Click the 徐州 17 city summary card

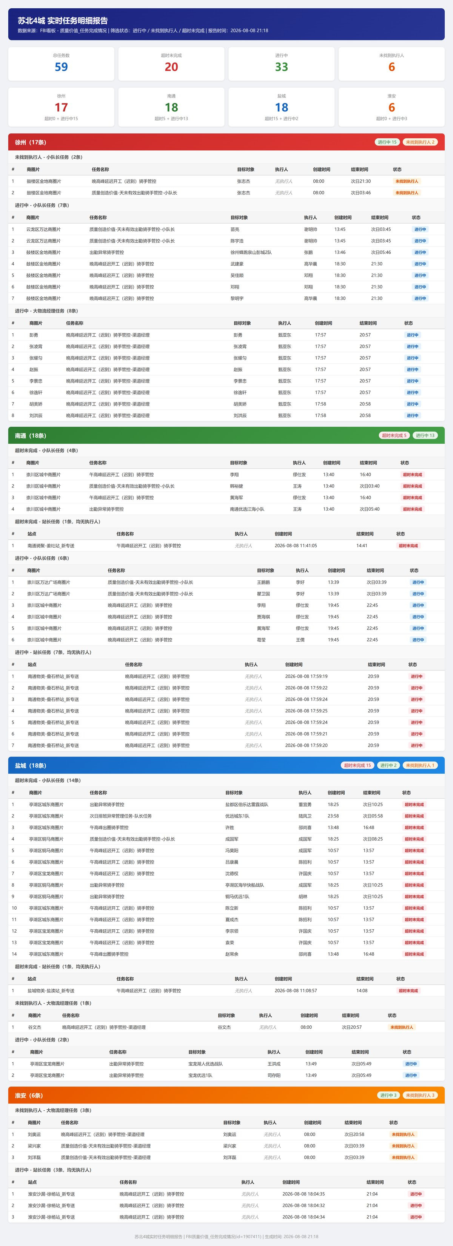tap(61, 107)
